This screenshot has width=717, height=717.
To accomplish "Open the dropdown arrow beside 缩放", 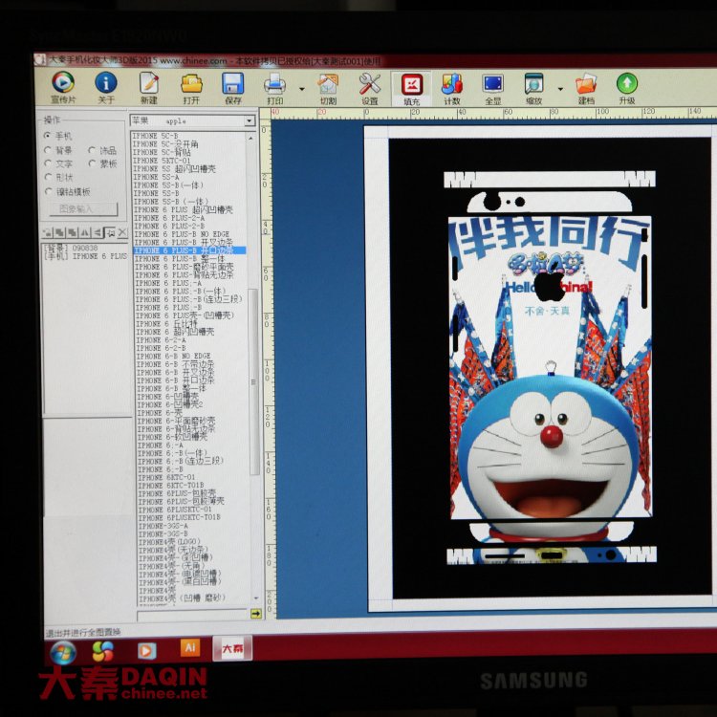I will tap(557, 88).
